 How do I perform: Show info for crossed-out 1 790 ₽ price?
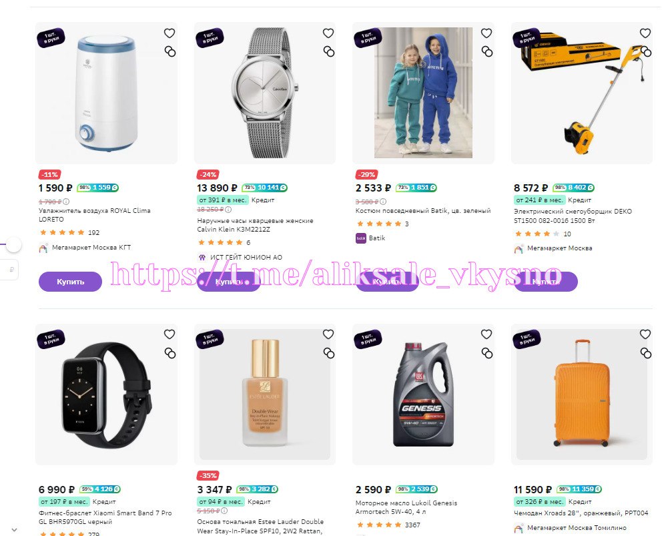pos(67,202)
